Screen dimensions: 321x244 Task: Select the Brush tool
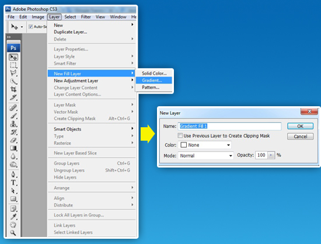[x=13, y=116]
